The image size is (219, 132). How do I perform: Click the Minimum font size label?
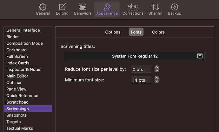[84, 80]
